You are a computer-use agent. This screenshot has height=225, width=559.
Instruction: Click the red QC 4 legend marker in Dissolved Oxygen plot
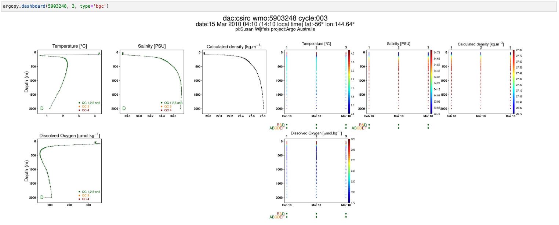(x=79, y=199)
